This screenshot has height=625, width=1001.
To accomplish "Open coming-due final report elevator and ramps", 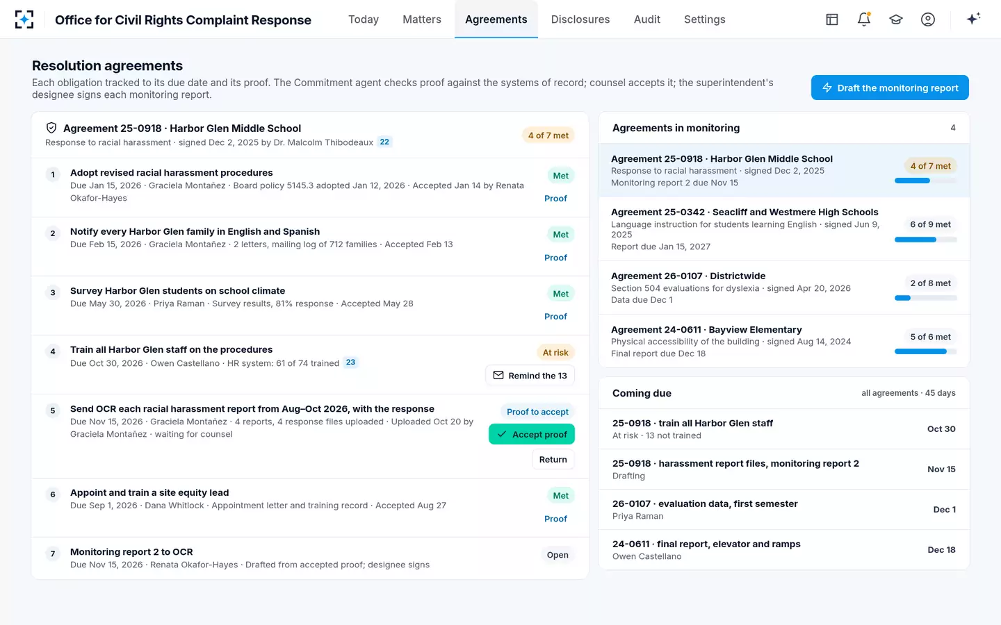I will [x=784, y=550].
